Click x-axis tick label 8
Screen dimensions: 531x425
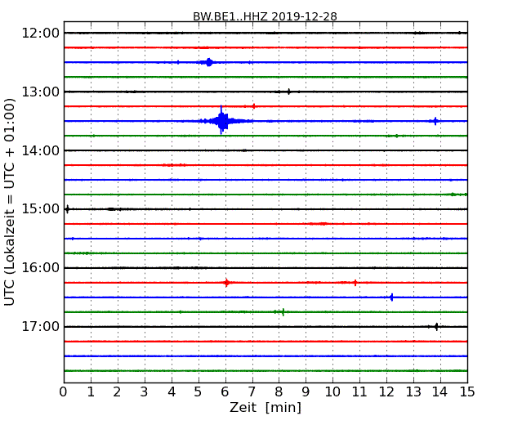279,391
